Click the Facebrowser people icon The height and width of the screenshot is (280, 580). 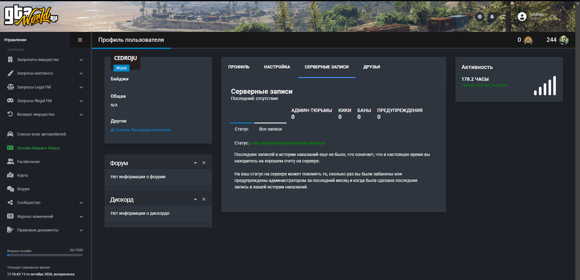[10, 162]
